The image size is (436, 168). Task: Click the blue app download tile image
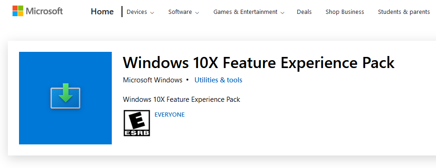tap(65, 98)
